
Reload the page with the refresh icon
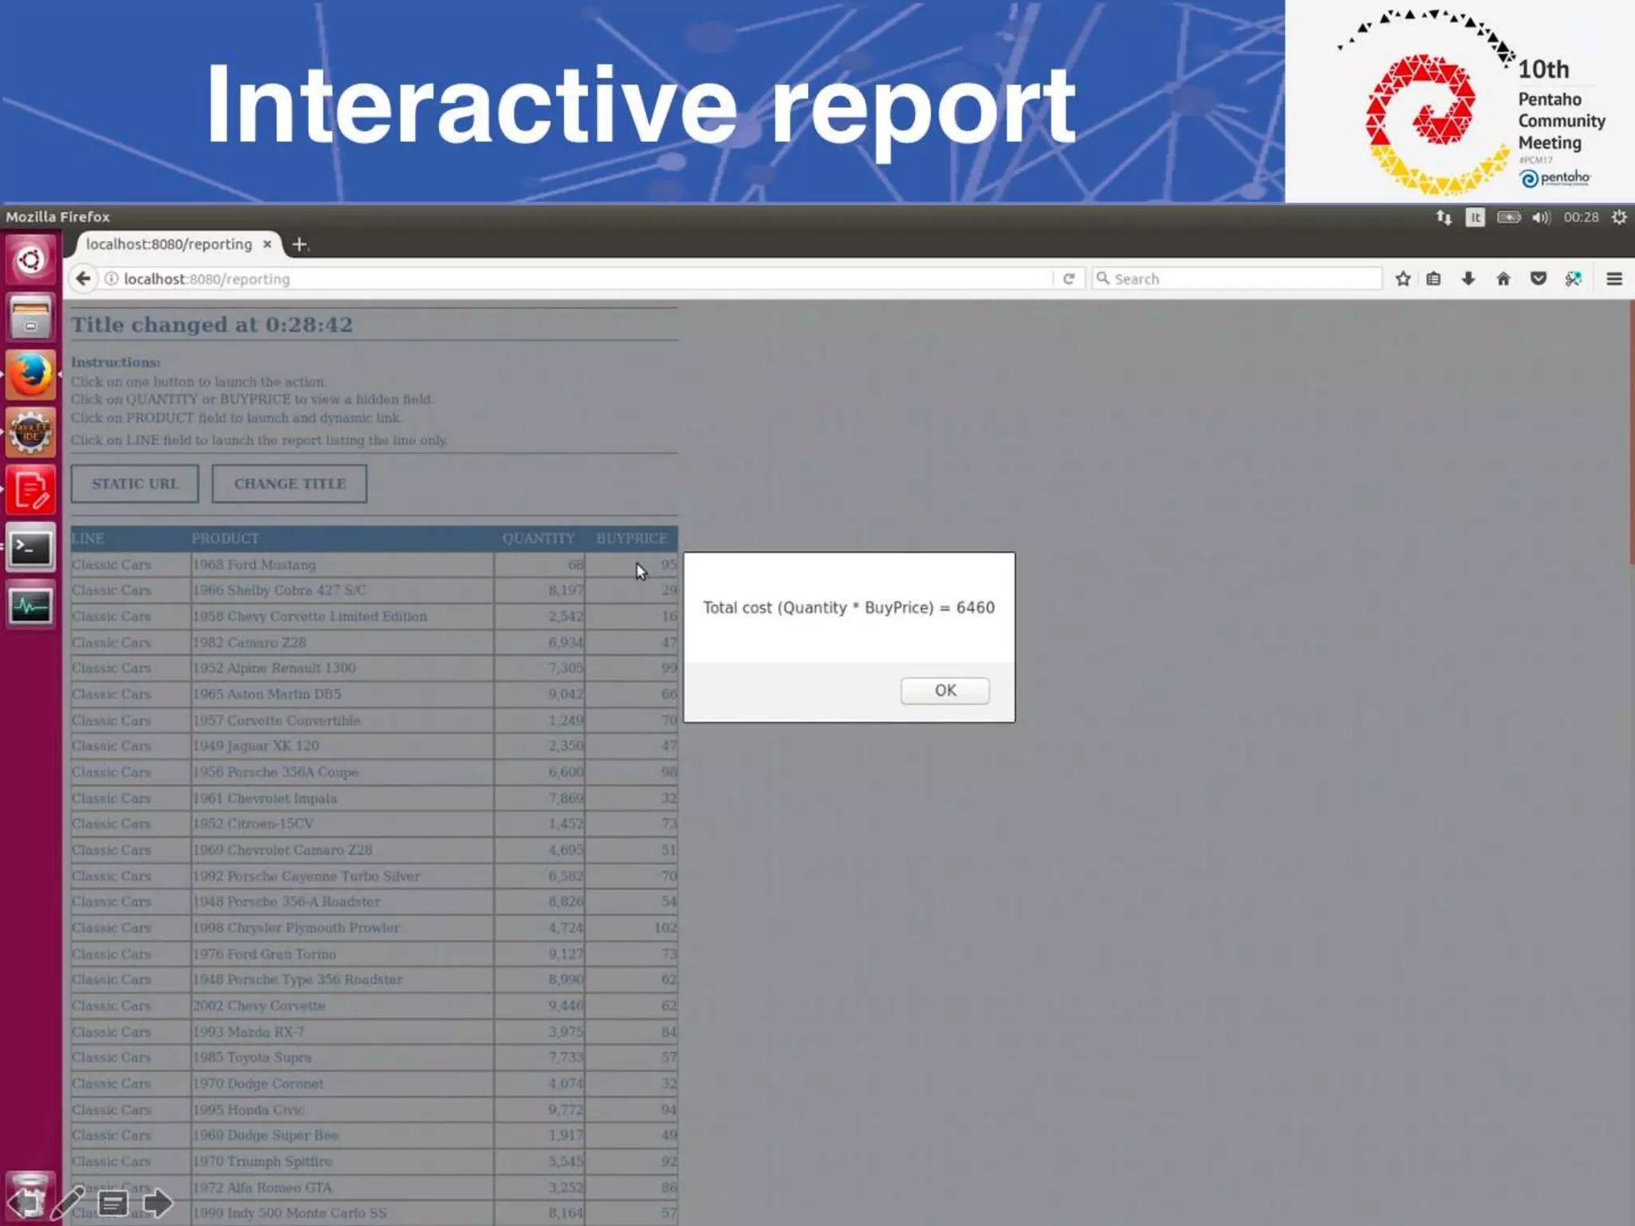coord(1068,279)
